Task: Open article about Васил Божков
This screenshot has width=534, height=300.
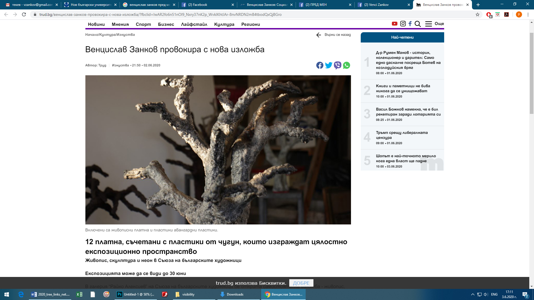Action: 408,112
